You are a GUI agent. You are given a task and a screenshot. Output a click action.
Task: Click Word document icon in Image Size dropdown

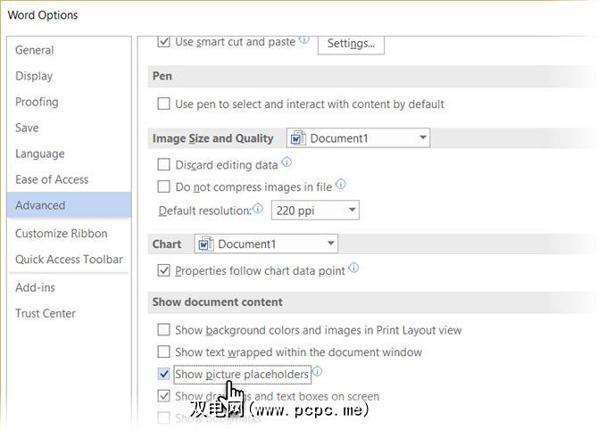[298, 138]
